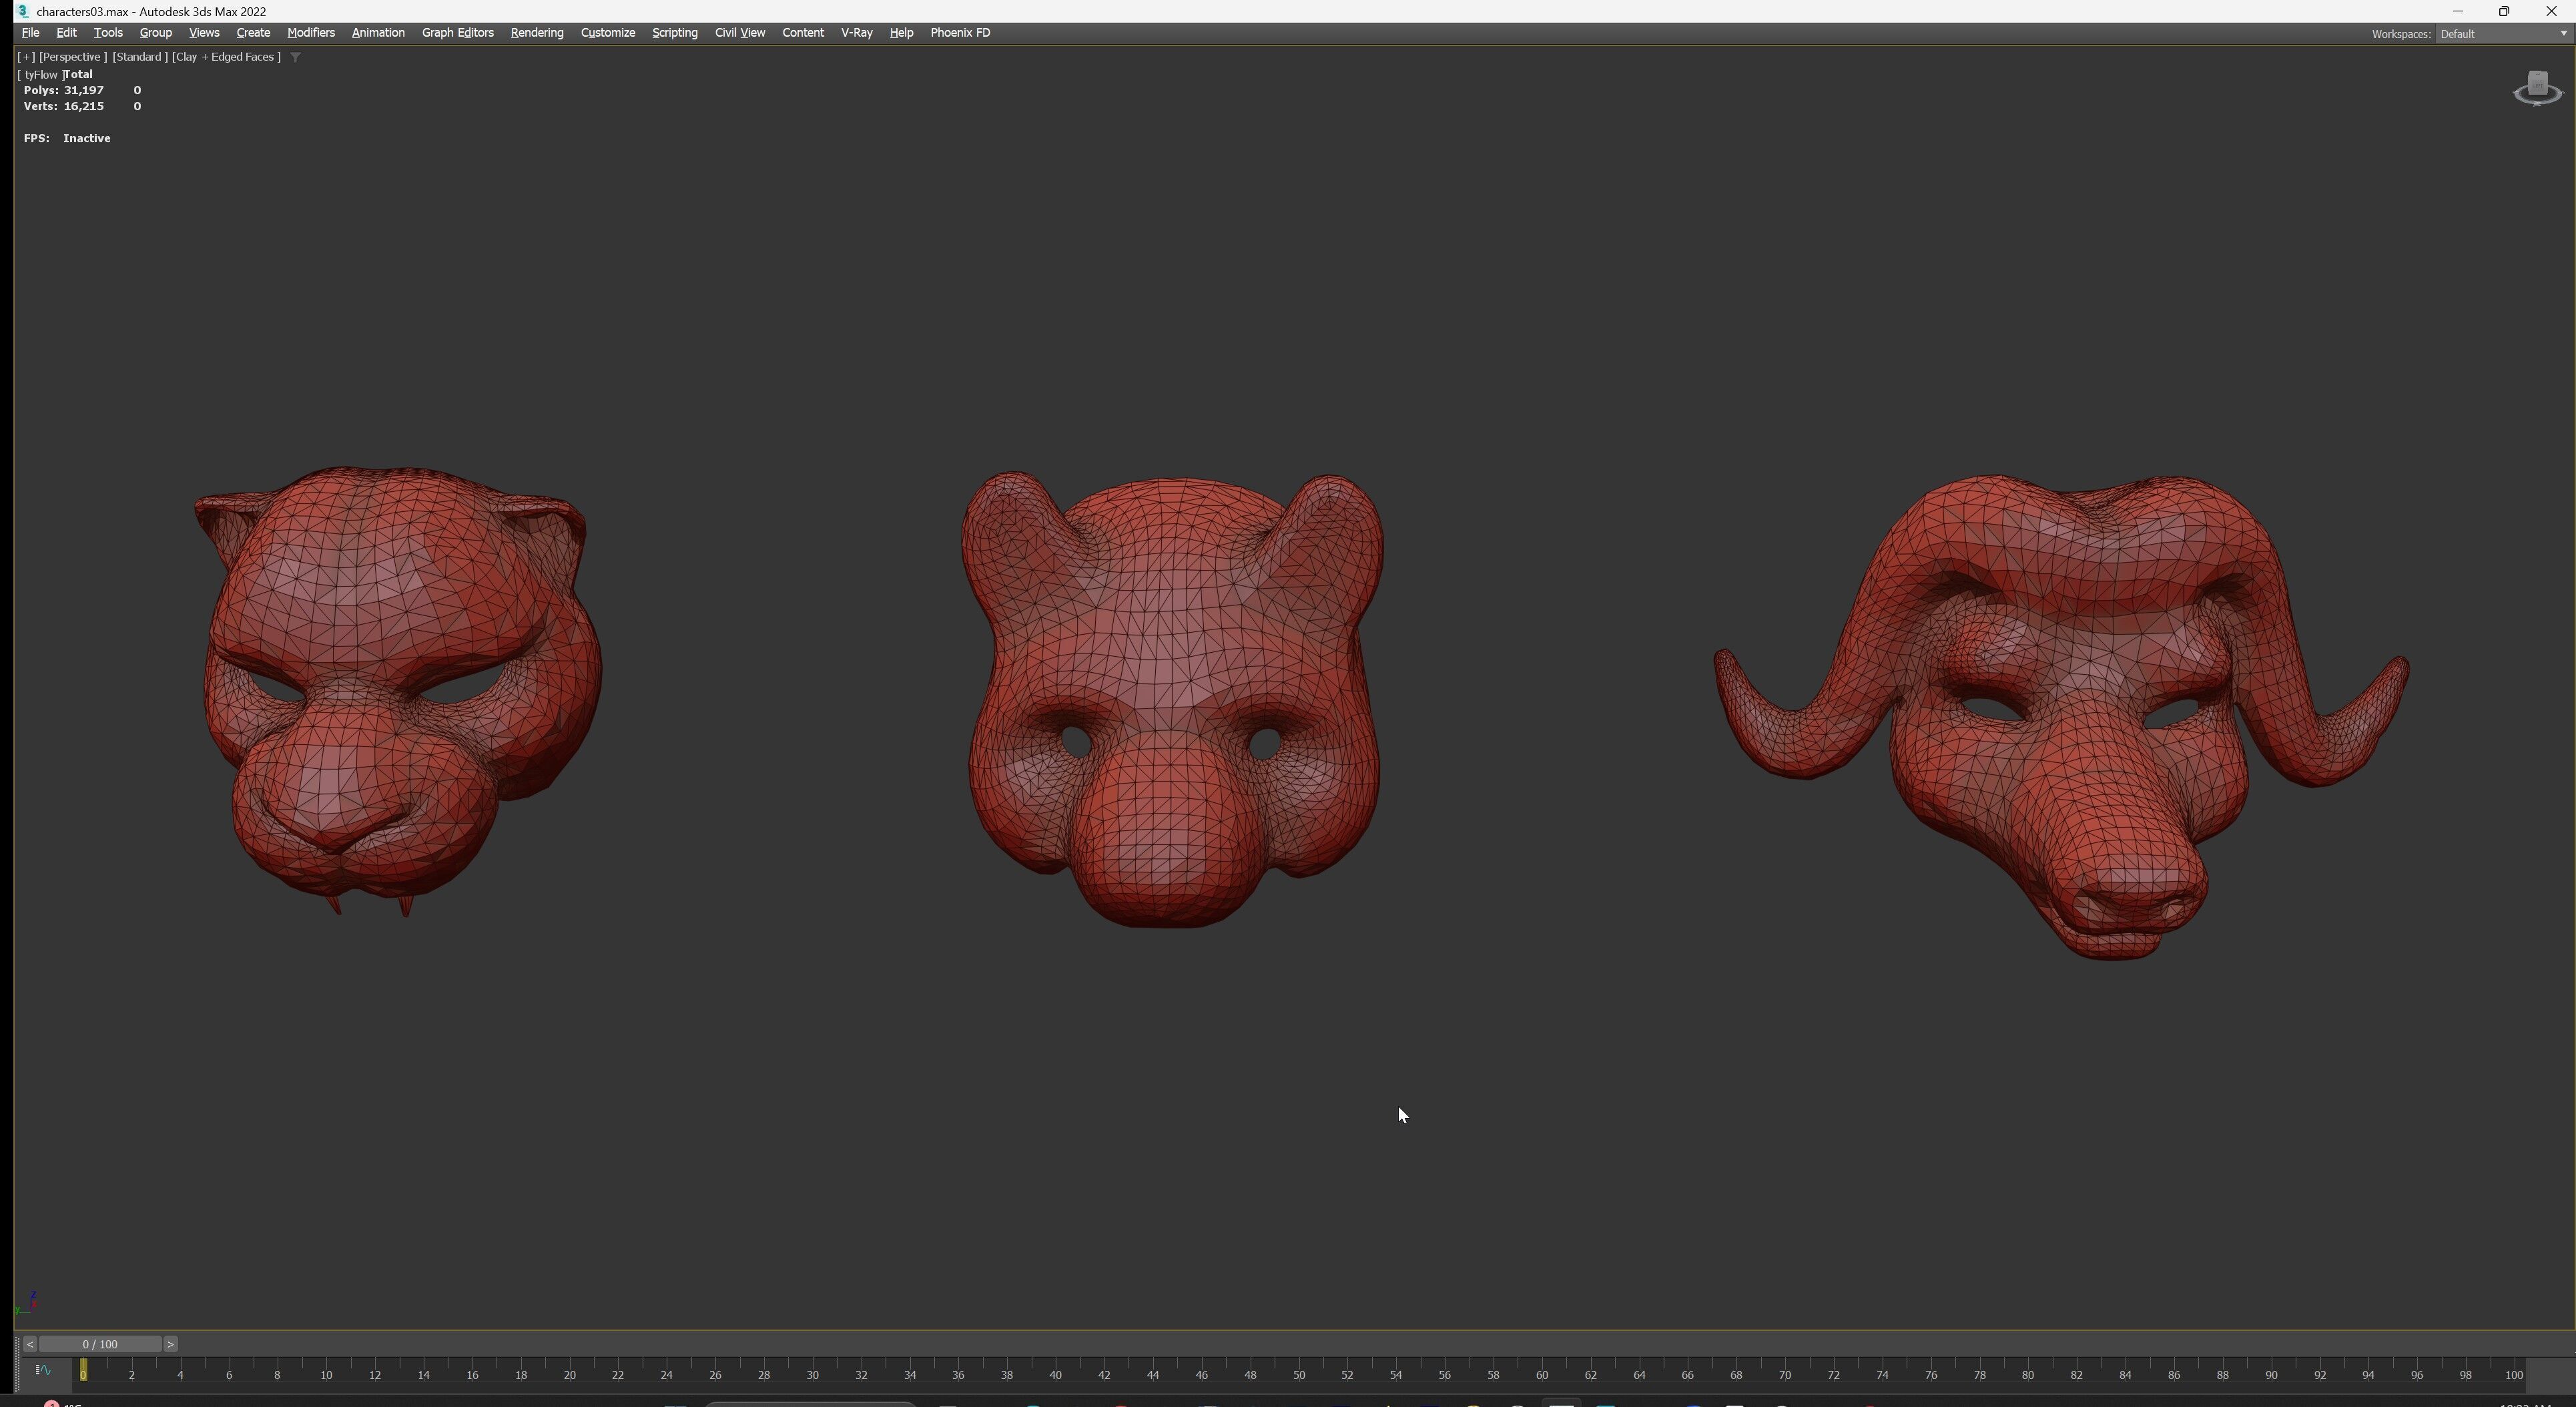Image resolution: width=2576 pixels, height=1407 pixels.
Task: Click the 0 / 100 time slider
Action: click(x=100, y=1344)
